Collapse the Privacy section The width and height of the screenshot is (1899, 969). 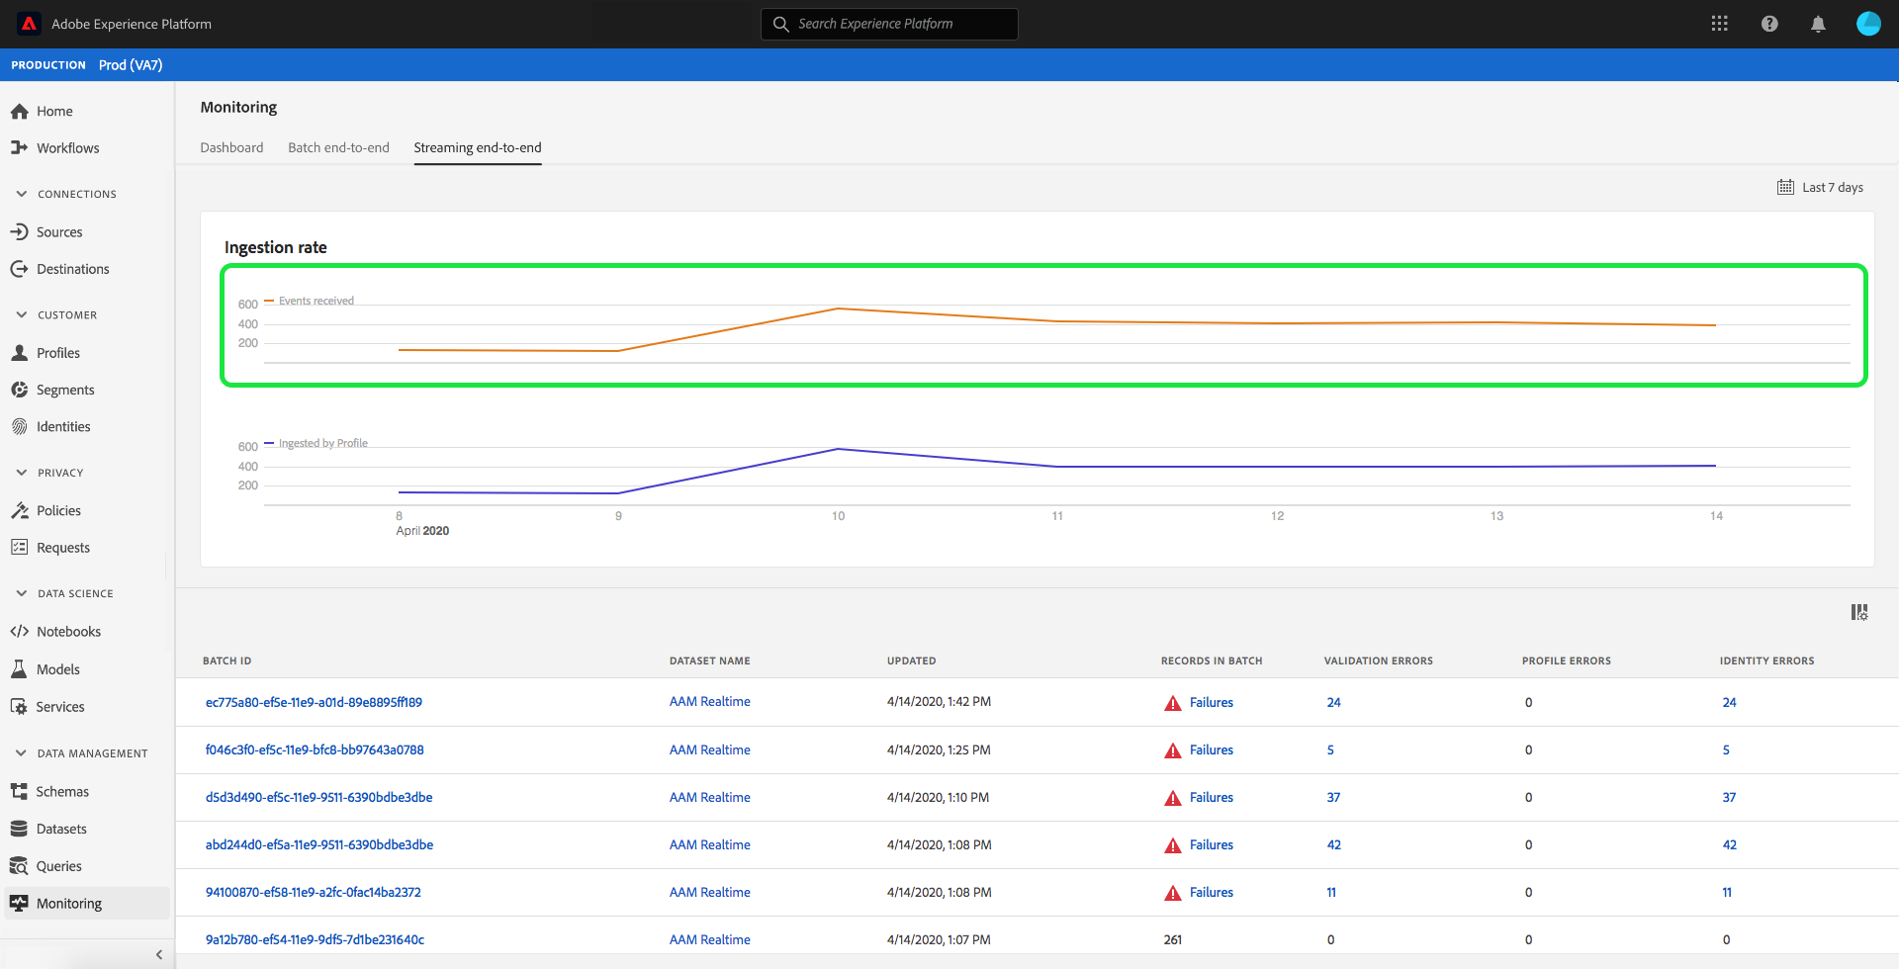tap(22, 473)
